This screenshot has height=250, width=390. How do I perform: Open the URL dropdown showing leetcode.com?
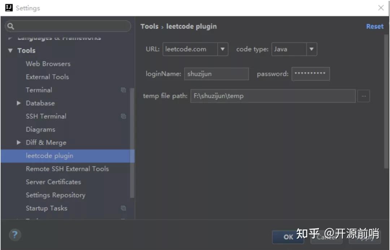223,49
